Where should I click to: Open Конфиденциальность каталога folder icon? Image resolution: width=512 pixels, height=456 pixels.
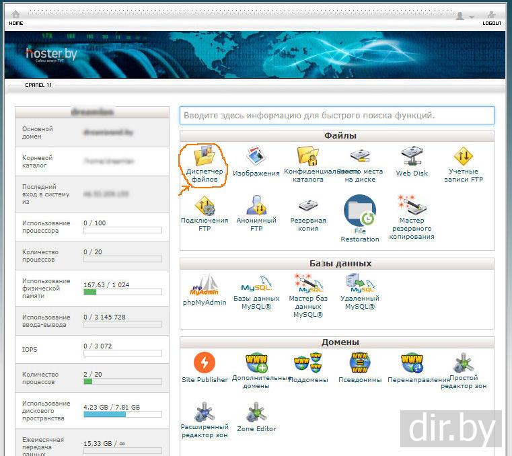307,156
